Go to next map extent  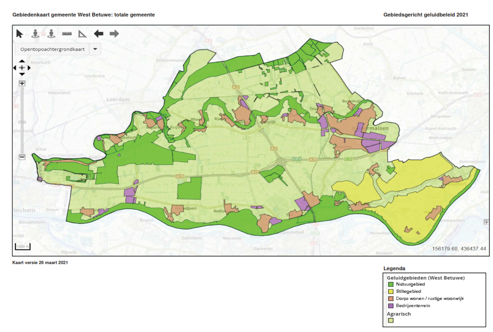(x=114, y=33)
